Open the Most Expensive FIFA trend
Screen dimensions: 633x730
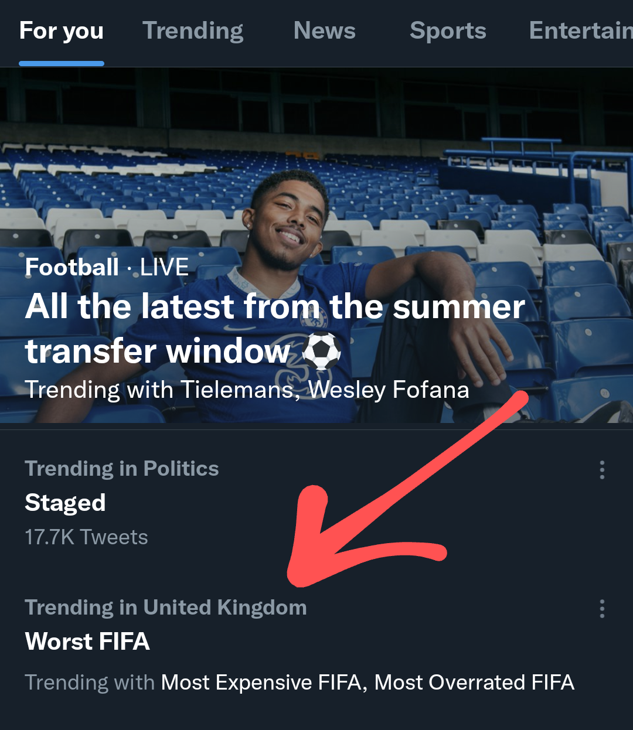click(x=261, y=683)
